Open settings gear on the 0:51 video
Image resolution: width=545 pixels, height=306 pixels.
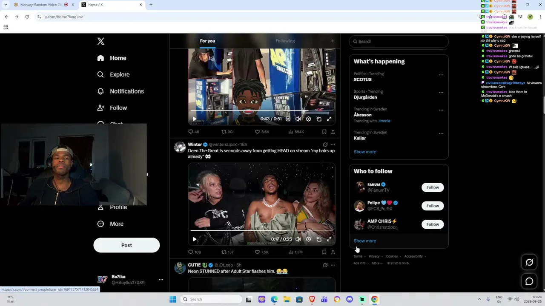[308, 119]
